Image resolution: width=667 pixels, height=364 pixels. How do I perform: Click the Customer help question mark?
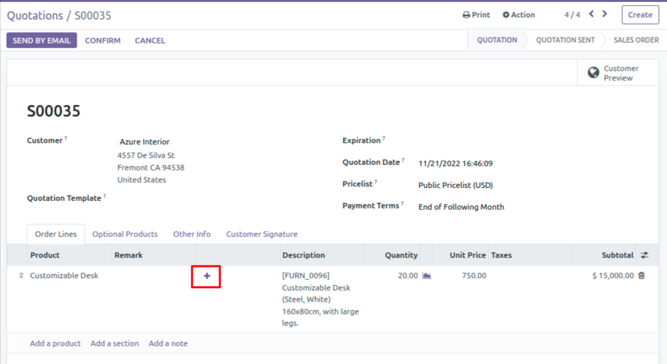pos(66,138)
